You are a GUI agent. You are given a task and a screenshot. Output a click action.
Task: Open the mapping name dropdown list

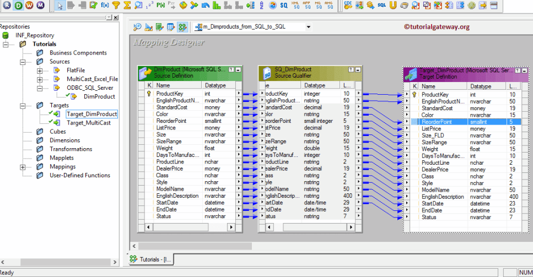(x=308, y=26)
